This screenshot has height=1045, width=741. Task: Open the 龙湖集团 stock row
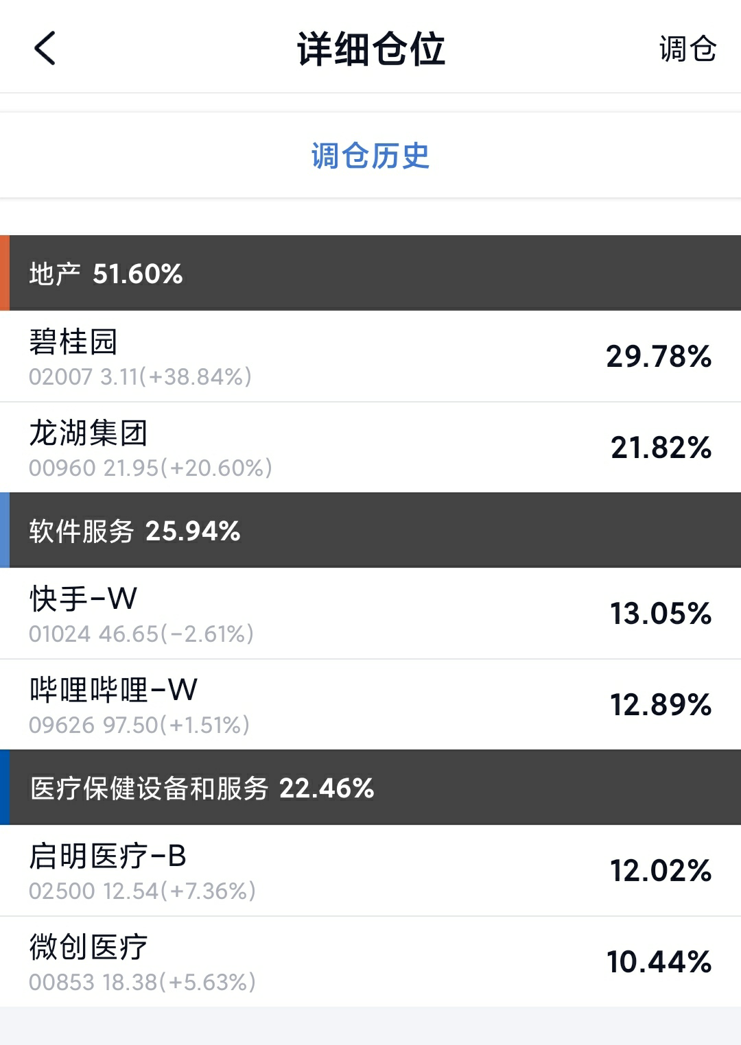[x=206, y=448]
